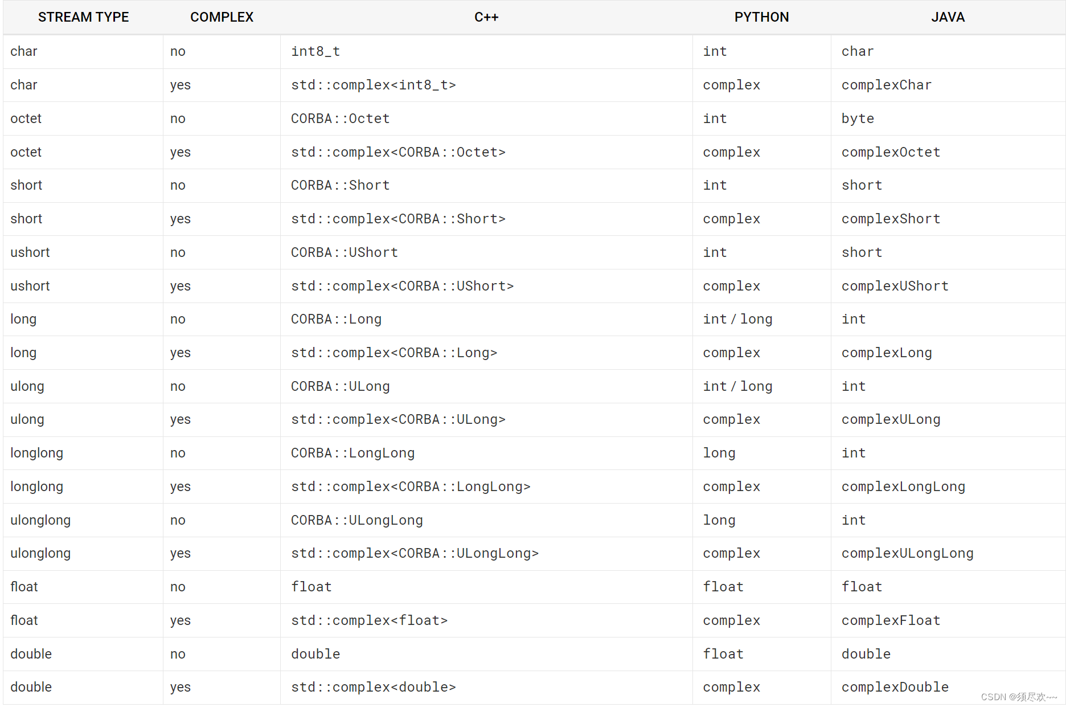Click the no value in float row
Image resolution: width=1066 pixels, height=707 pixels.
point(178,587)
